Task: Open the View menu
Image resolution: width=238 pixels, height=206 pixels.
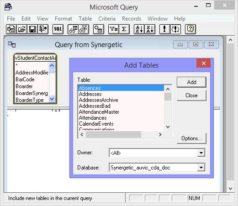Action: tap(42, 19)
